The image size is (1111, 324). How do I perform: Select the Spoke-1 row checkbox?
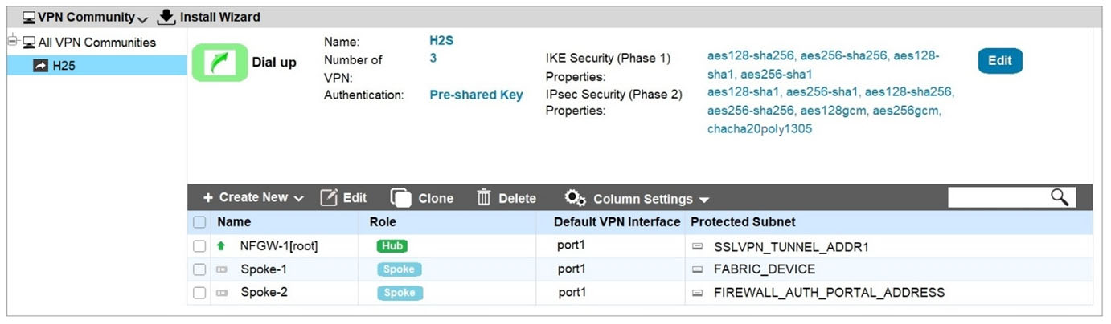point(199,270)
